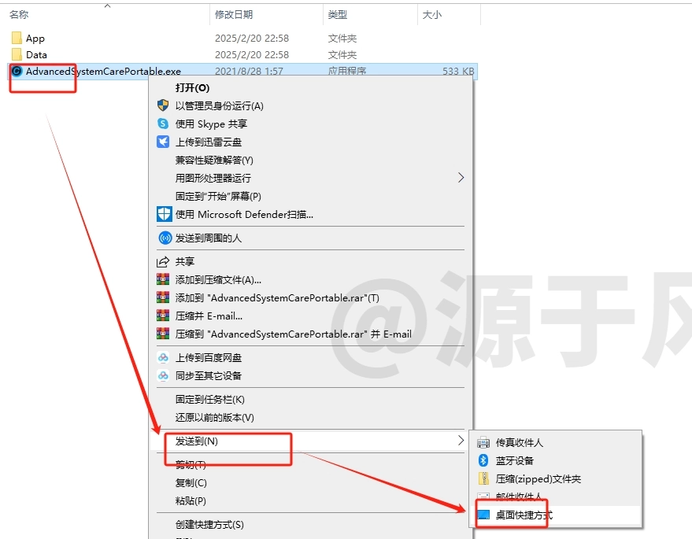
Task: Select the App folder name
Action: [x=35, y=39]
